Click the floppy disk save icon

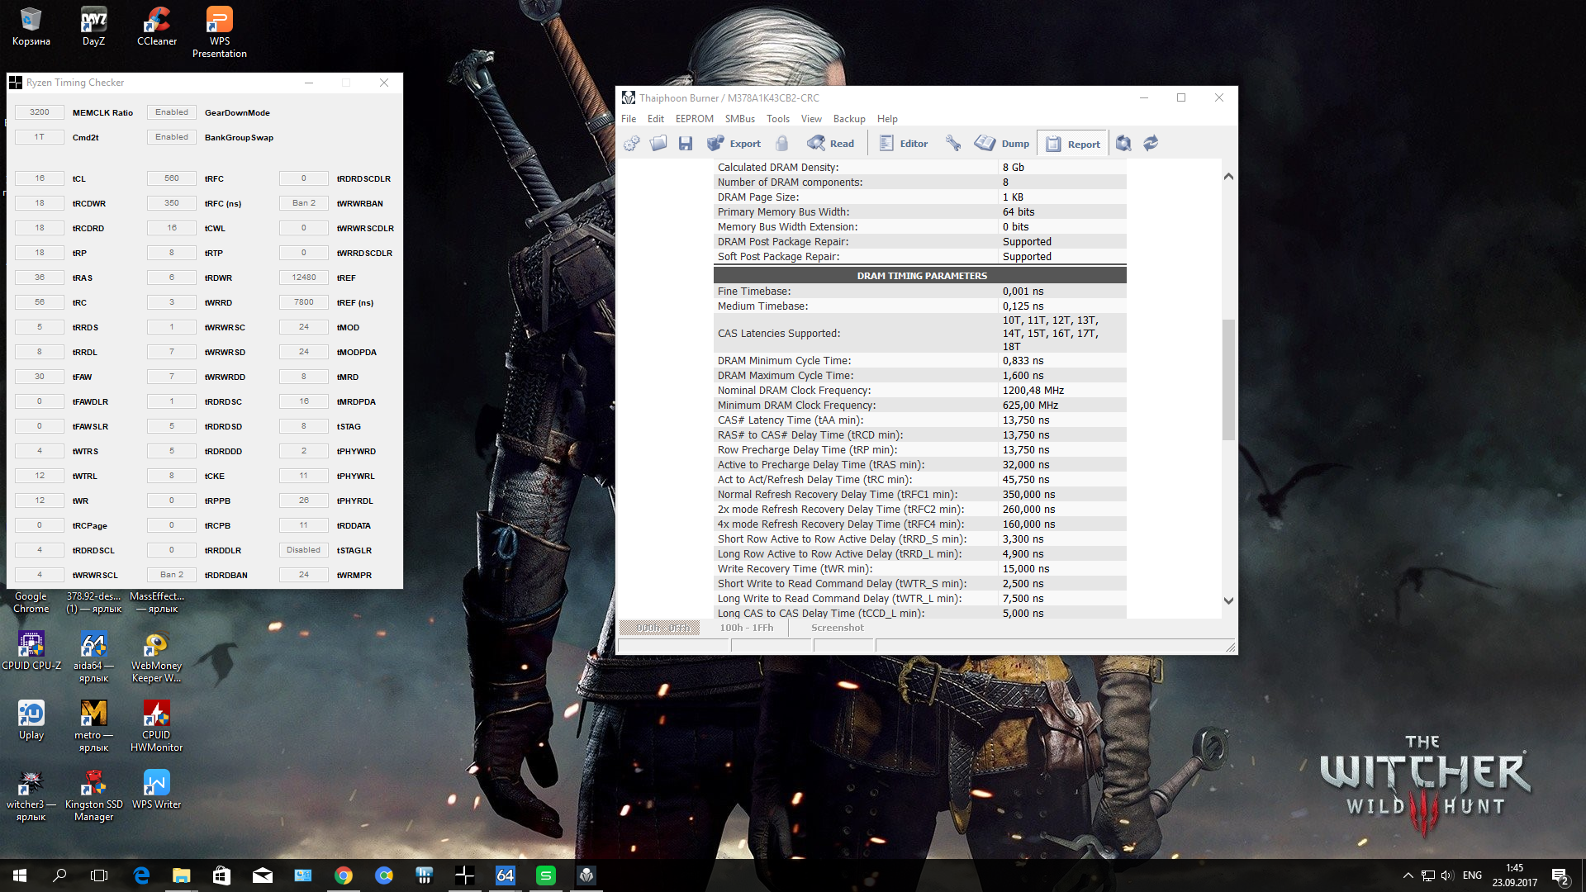click(685, 144)
